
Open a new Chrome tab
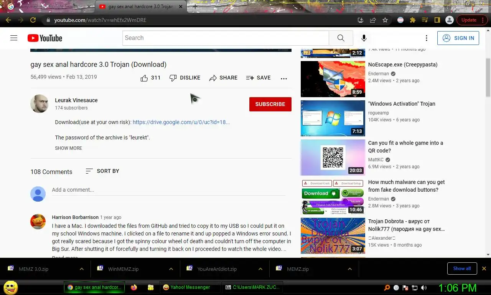tap(195, 7)
